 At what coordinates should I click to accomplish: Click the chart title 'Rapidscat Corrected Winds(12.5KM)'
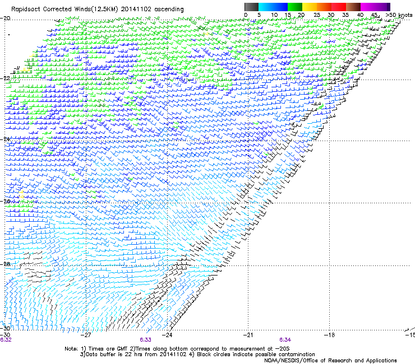[x=65, y=10]
